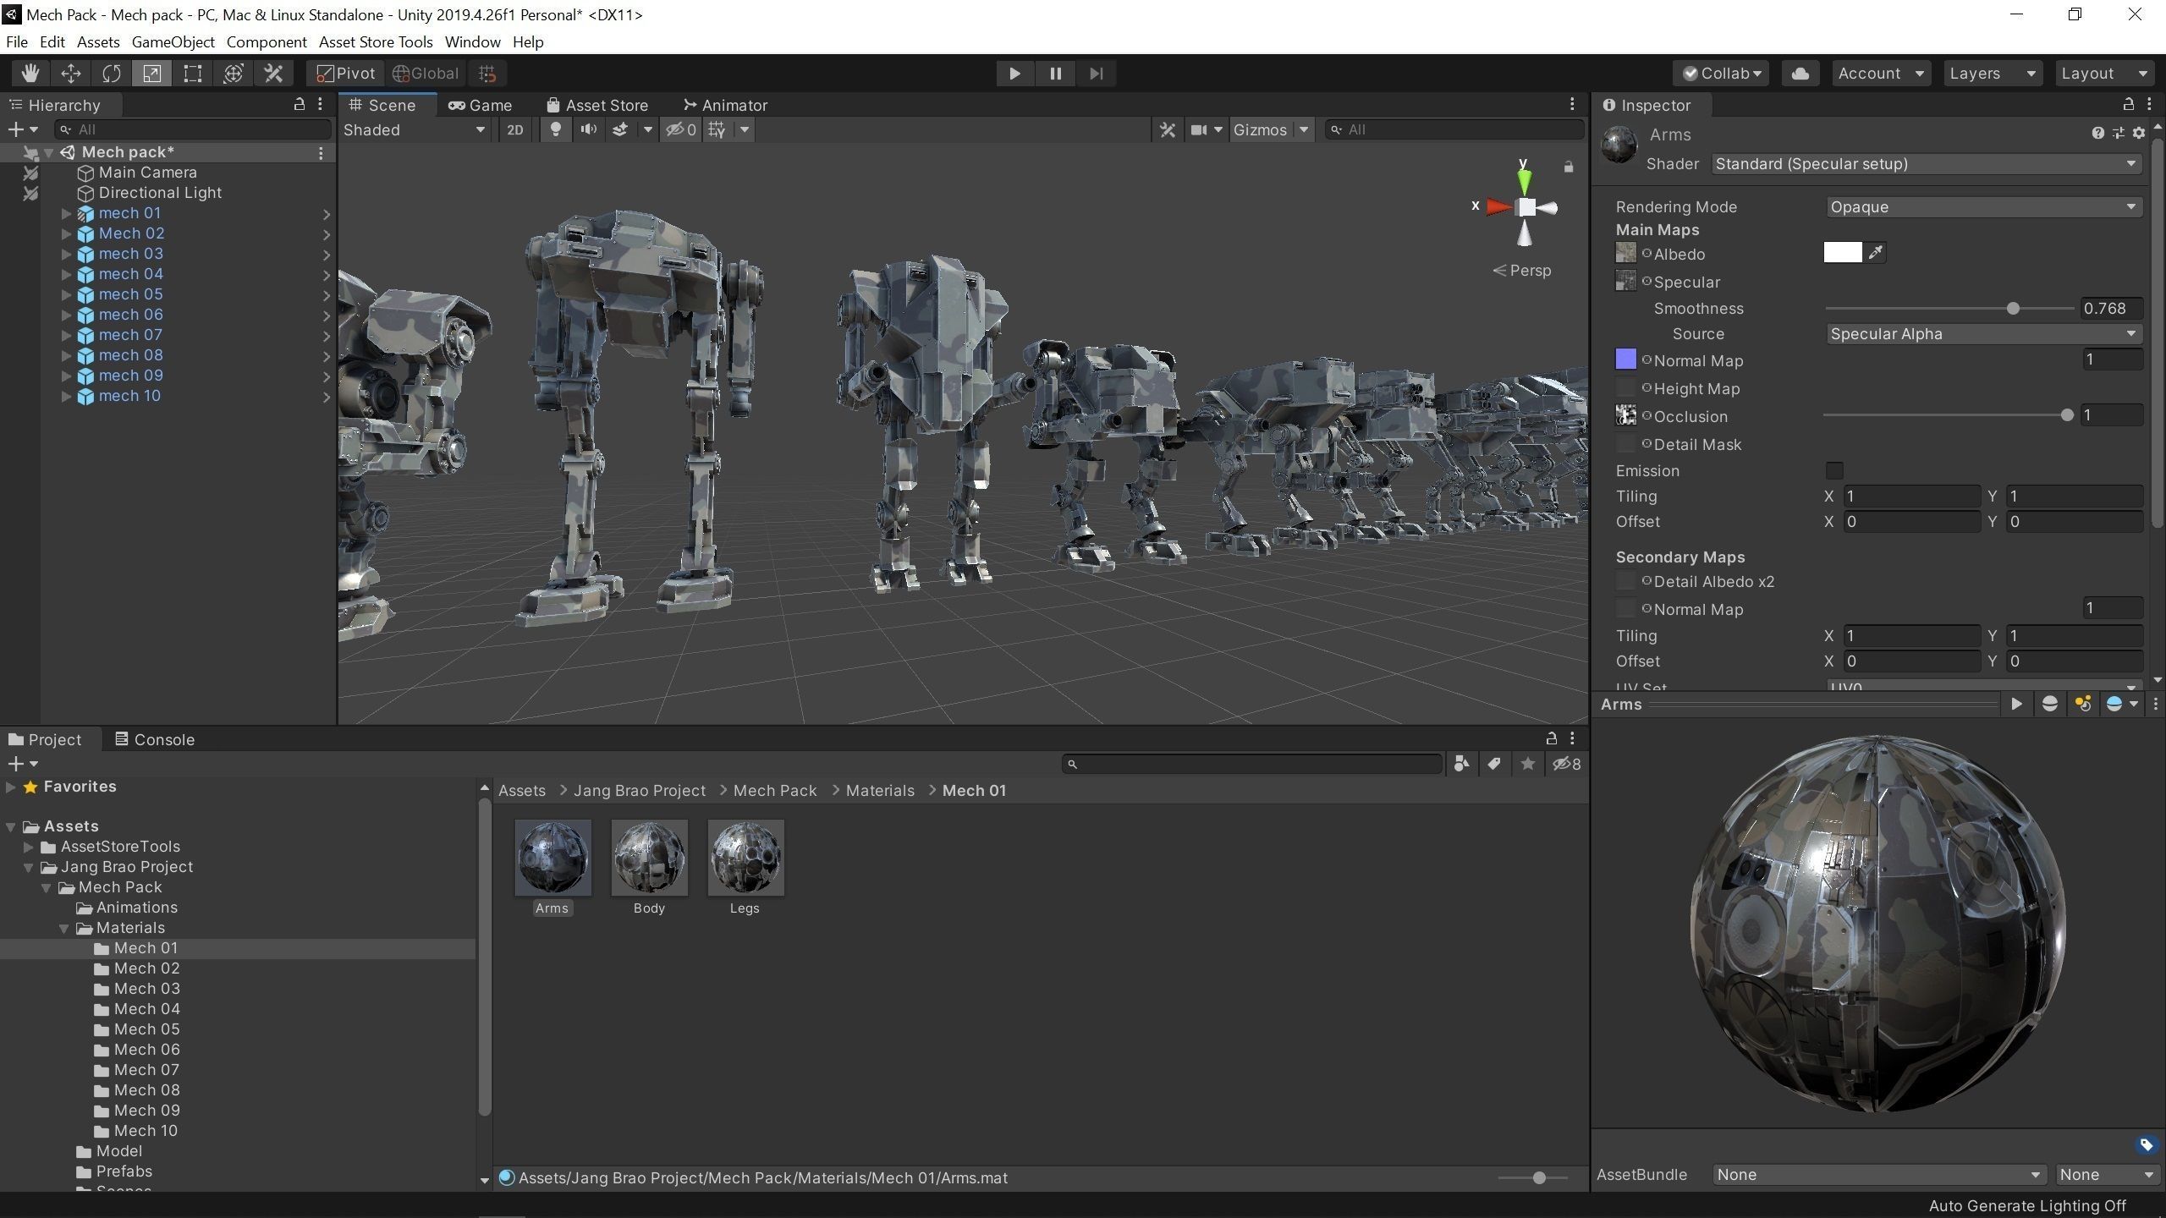
Task: Click the red X axis on the gizmo
Action: (1499, 206)
